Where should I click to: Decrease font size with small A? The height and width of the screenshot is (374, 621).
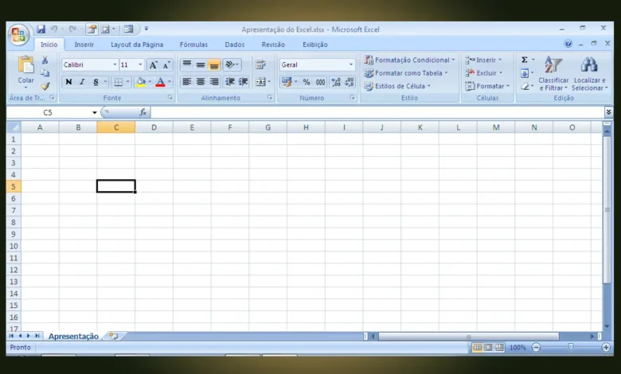[166, 65]
